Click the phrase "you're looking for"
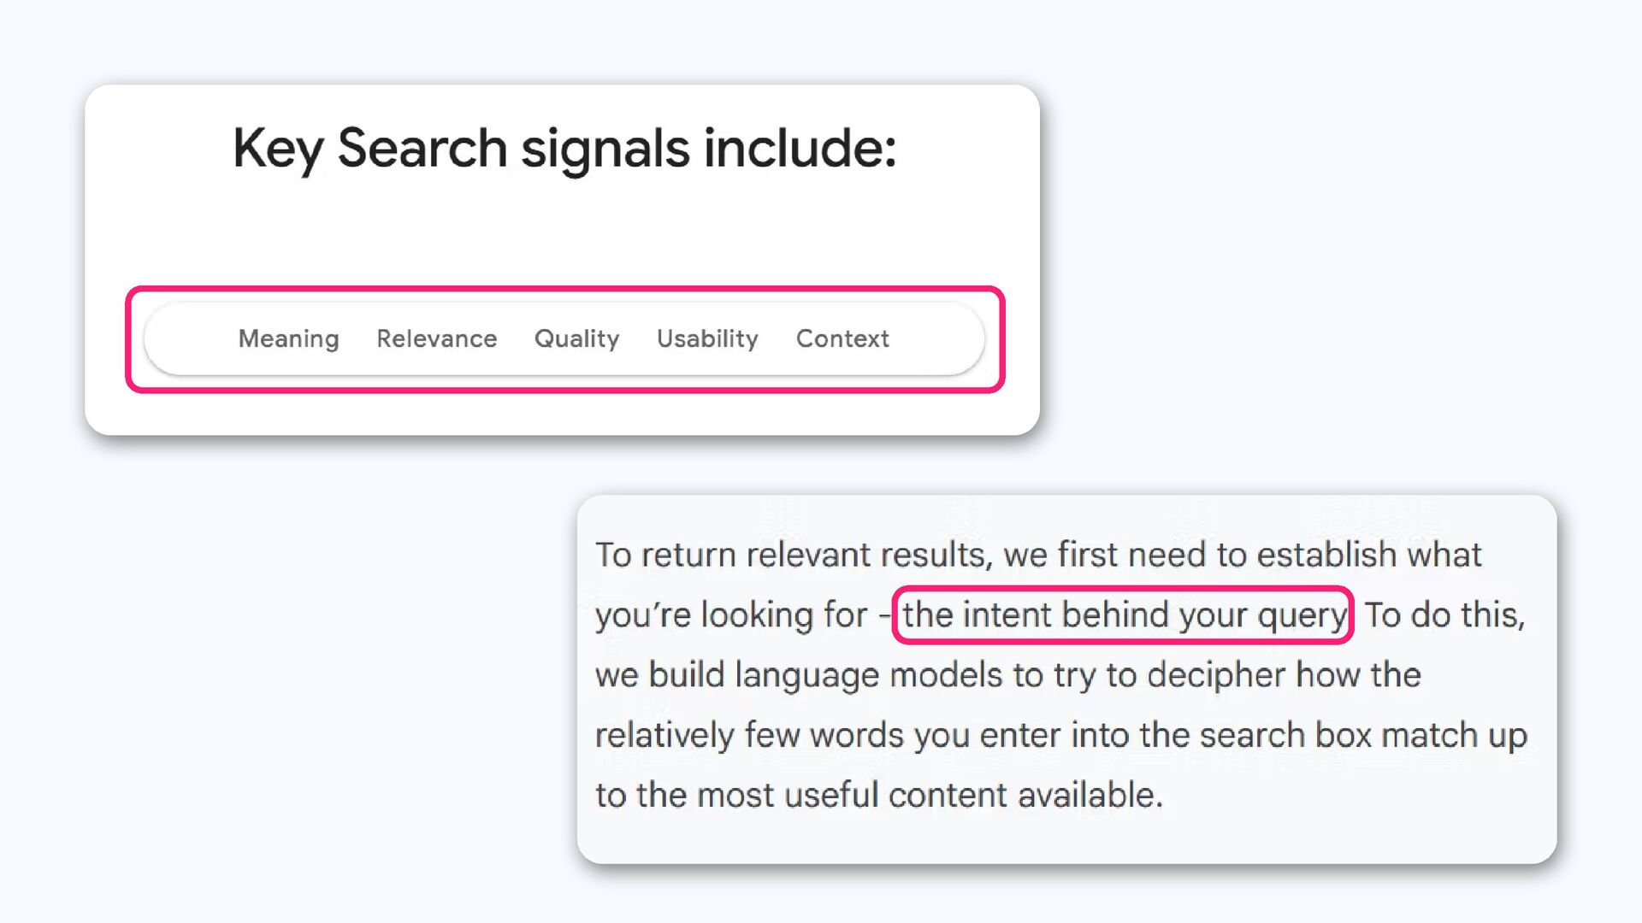The height and width of the screenshot is (923, 1642). 731,615
